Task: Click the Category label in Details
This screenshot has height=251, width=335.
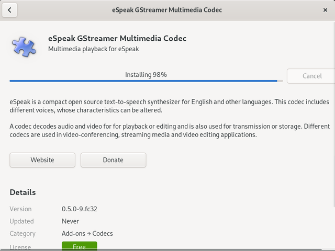Action: 23,234
